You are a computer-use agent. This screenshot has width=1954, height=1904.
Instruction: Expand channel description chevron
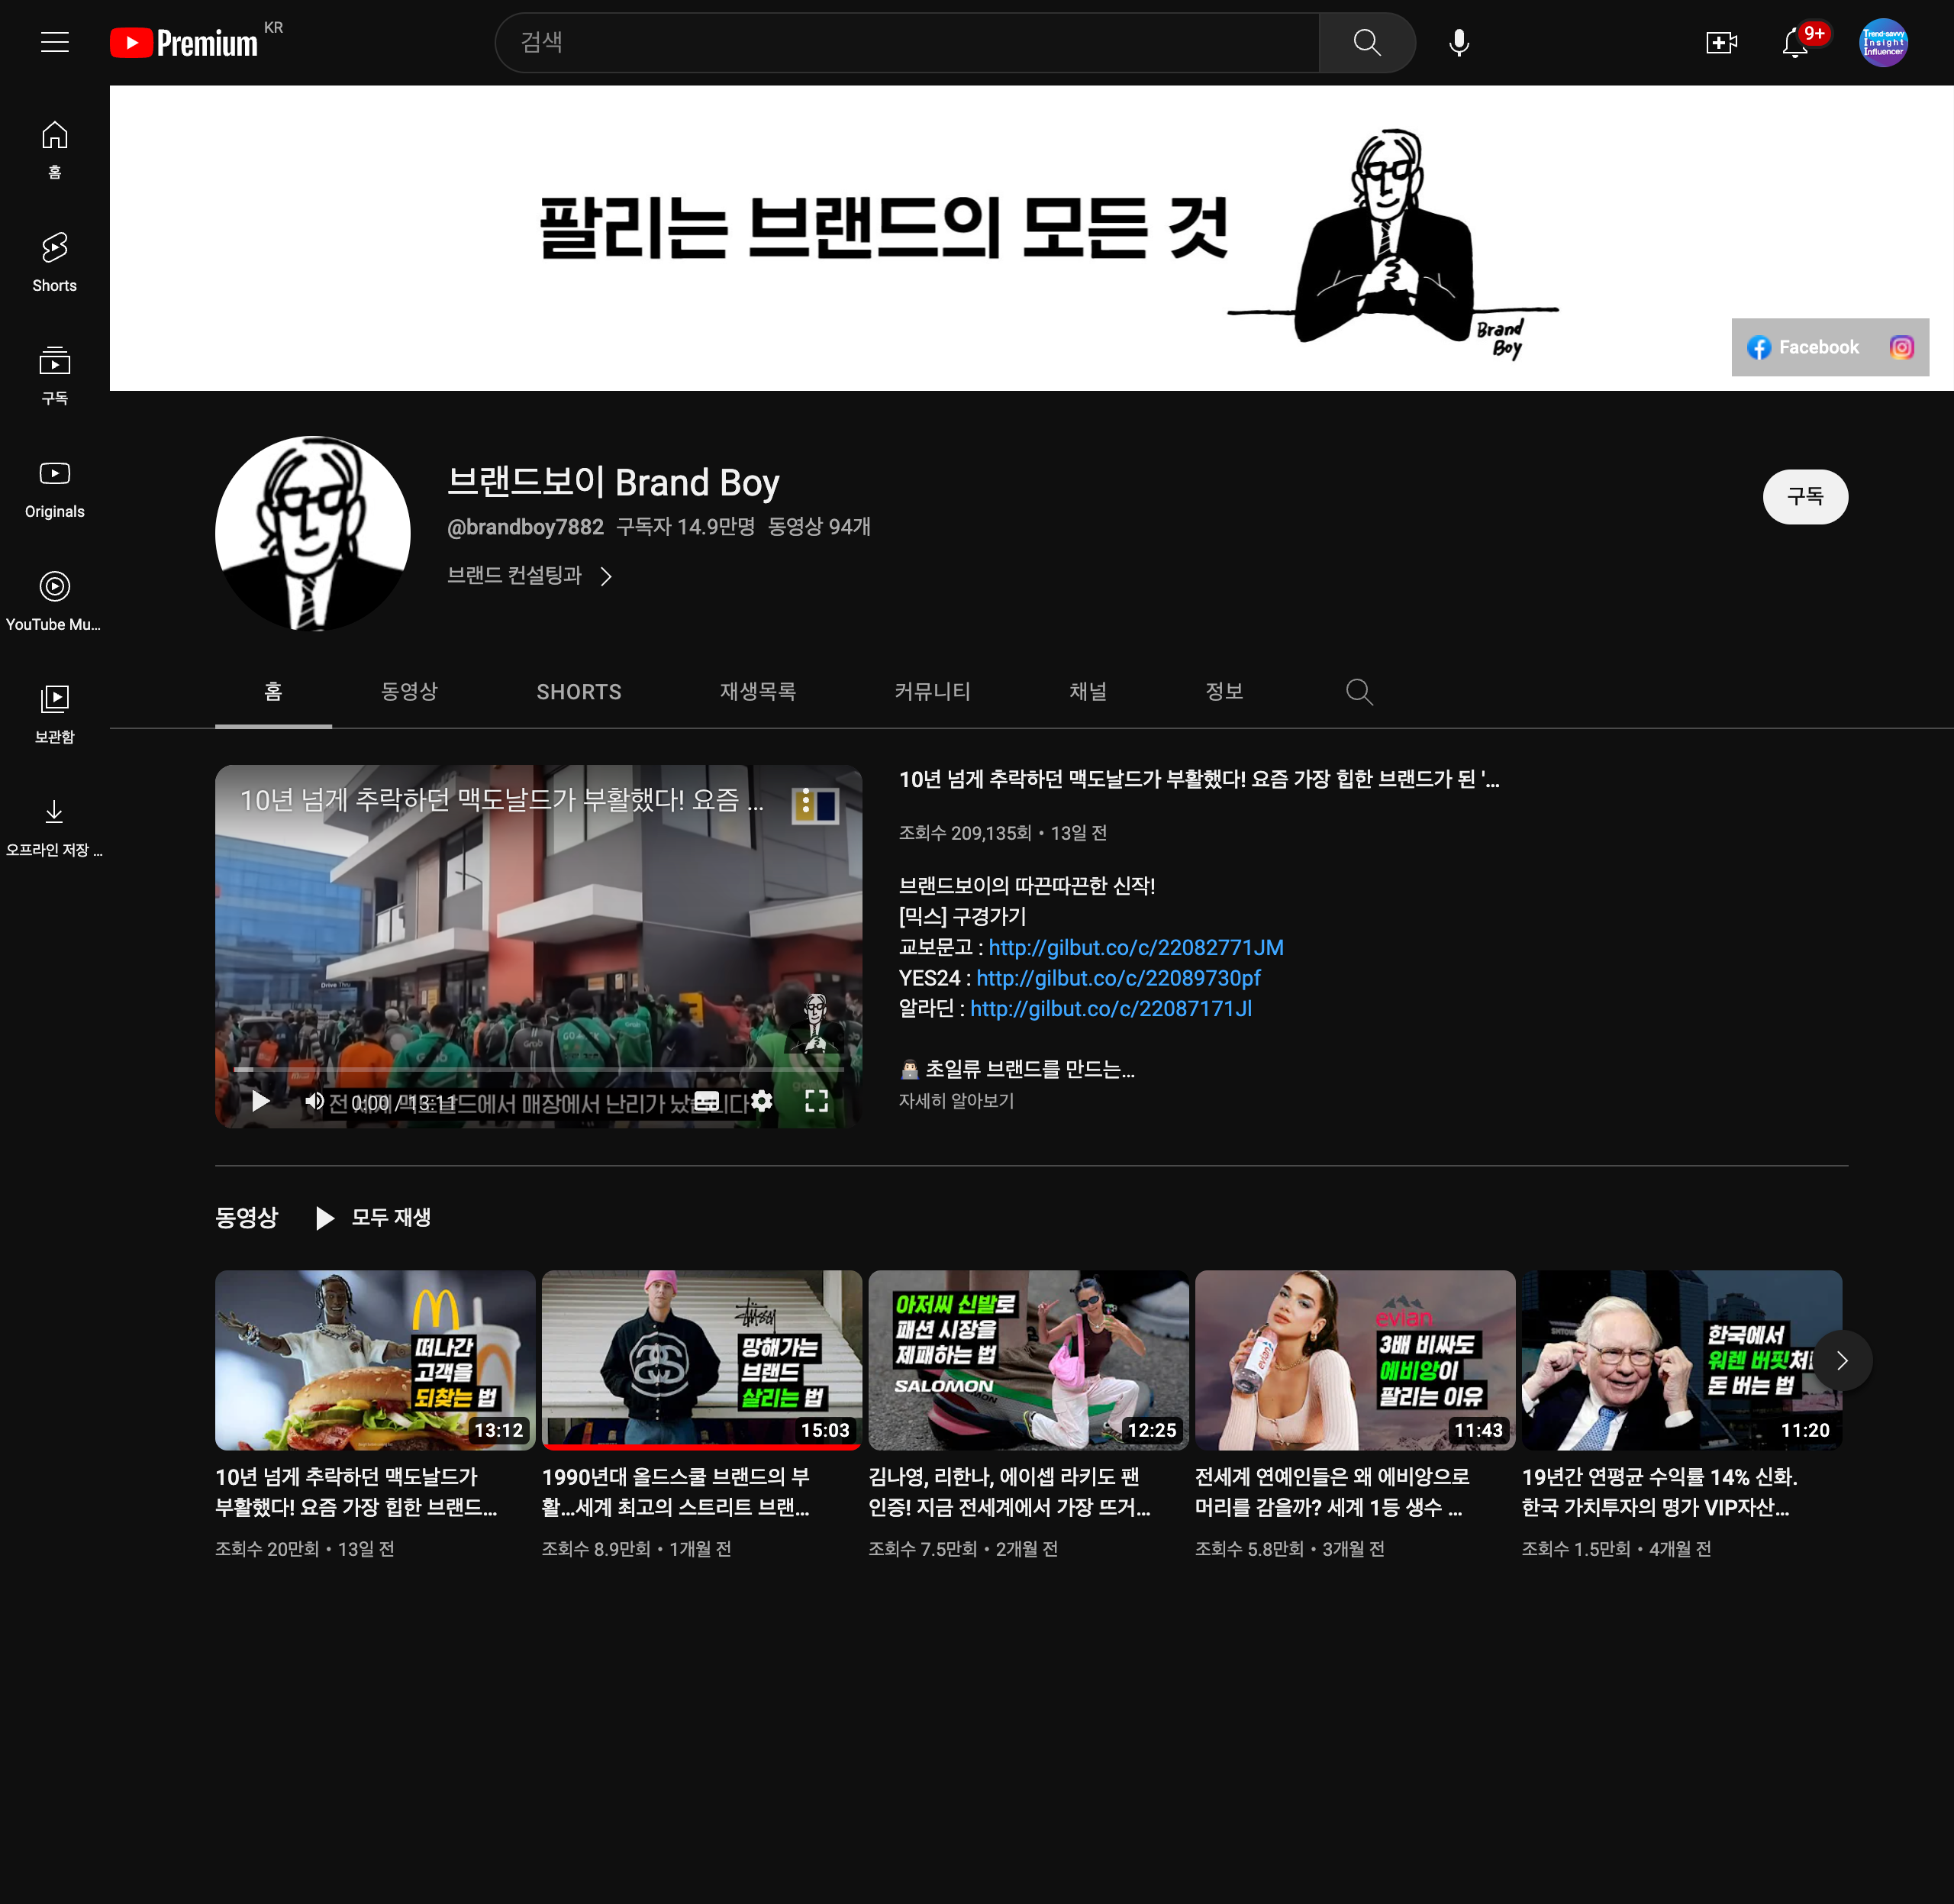tap(606, 576)
